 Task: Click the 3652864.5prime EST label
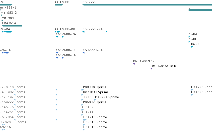click(13, 117)
